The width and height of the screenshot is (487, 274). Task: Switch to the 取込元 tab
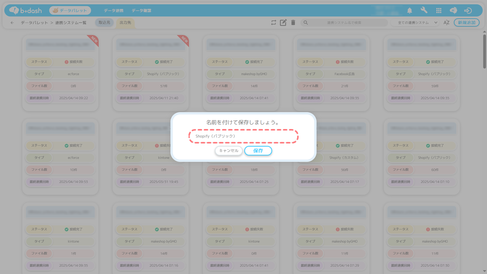point(104,23)
